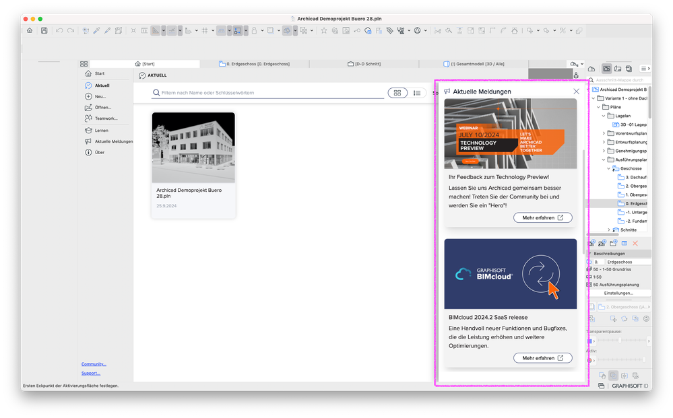
Task: Click the star favorites icon in toolbar
Action: [x=324, y=30]
